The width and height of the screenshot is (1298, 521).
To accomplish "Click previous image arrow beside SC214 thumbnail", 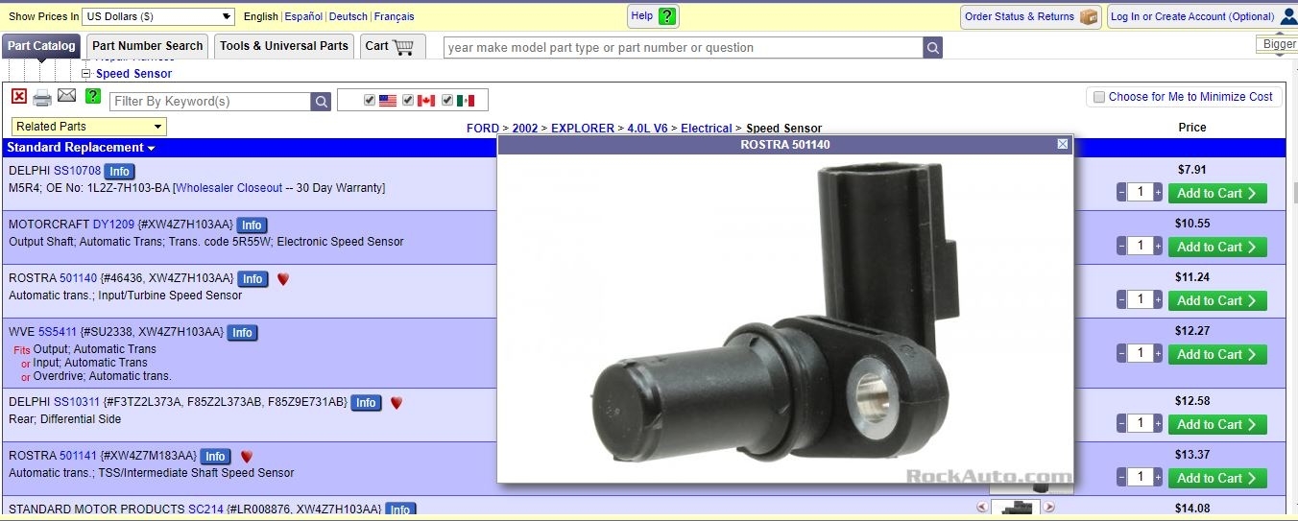I will click(981, 507).
